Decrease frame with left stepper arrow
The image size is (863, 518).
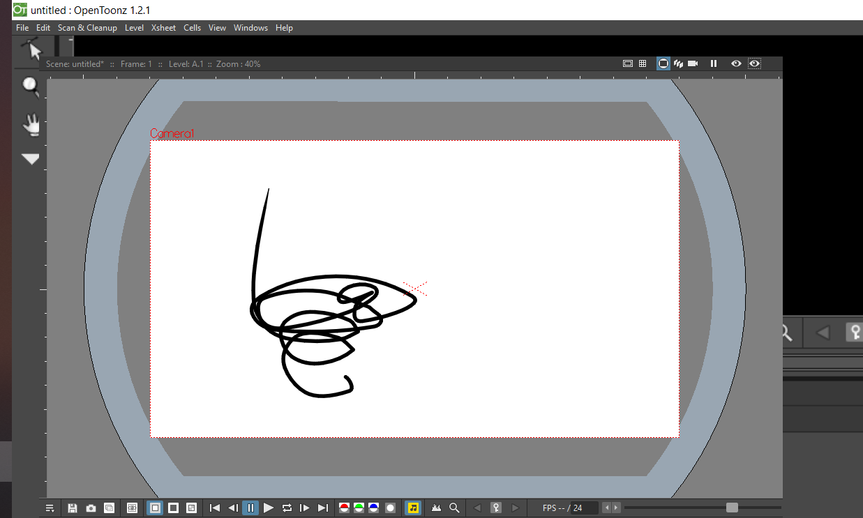tap(606, 508)
